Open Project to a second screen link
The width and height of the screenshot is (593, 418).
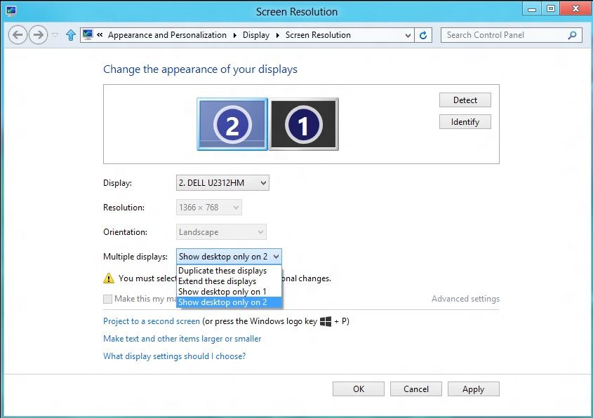[x=152, y=321]
